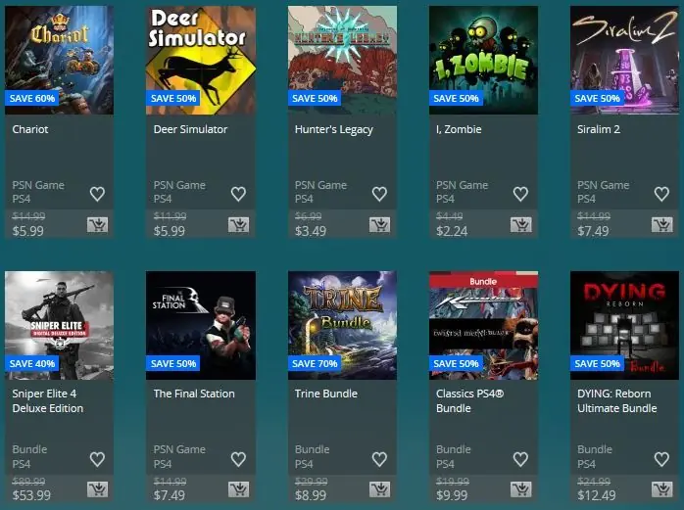The image size is (684, 510).
Task: Toggle wishlist heart for Hunter's Legacy
Action: 379,194
